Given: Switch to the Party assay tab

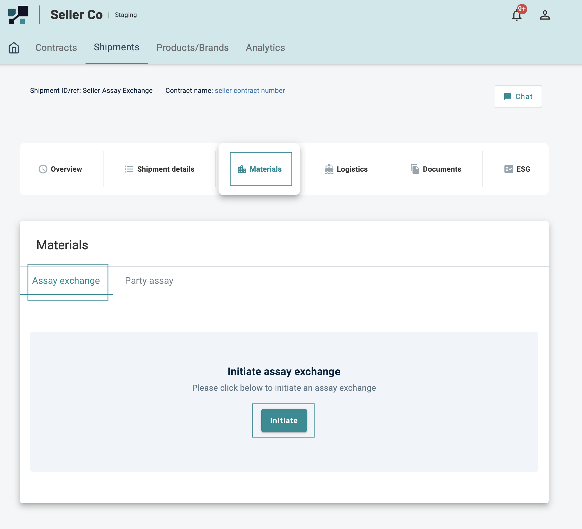Looking at the screenshot, I should pos(149,280).
